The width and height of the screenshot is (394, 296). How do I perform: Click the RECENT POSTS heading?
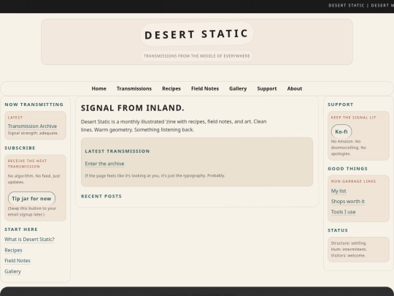click(x=101, y=197)
